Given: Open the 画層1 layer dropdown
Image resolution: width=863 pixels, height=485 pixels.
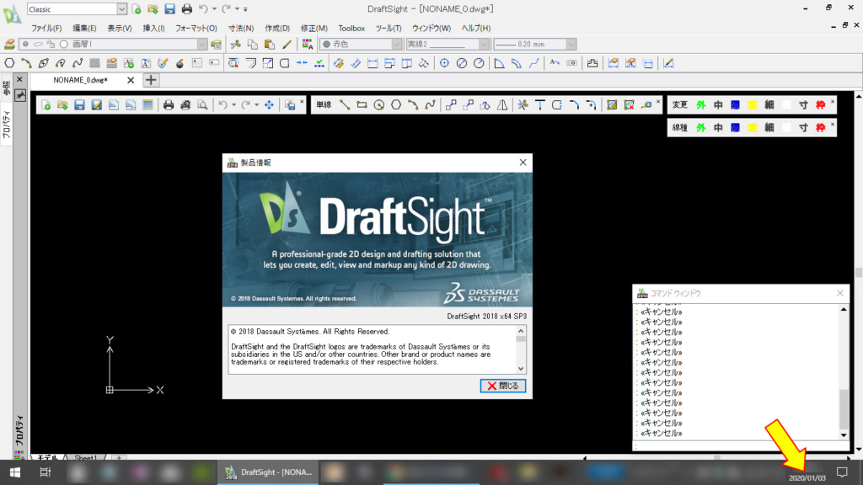Looking at the screenshot, I should point(202,44).
